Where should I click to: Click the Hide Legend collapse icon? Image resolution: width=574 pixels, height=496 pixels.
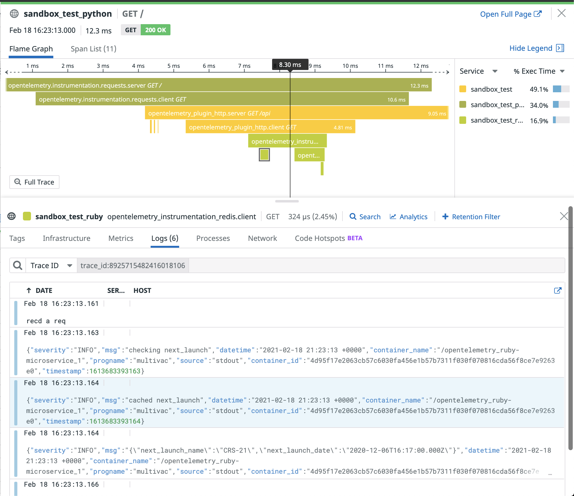(560, 48)
